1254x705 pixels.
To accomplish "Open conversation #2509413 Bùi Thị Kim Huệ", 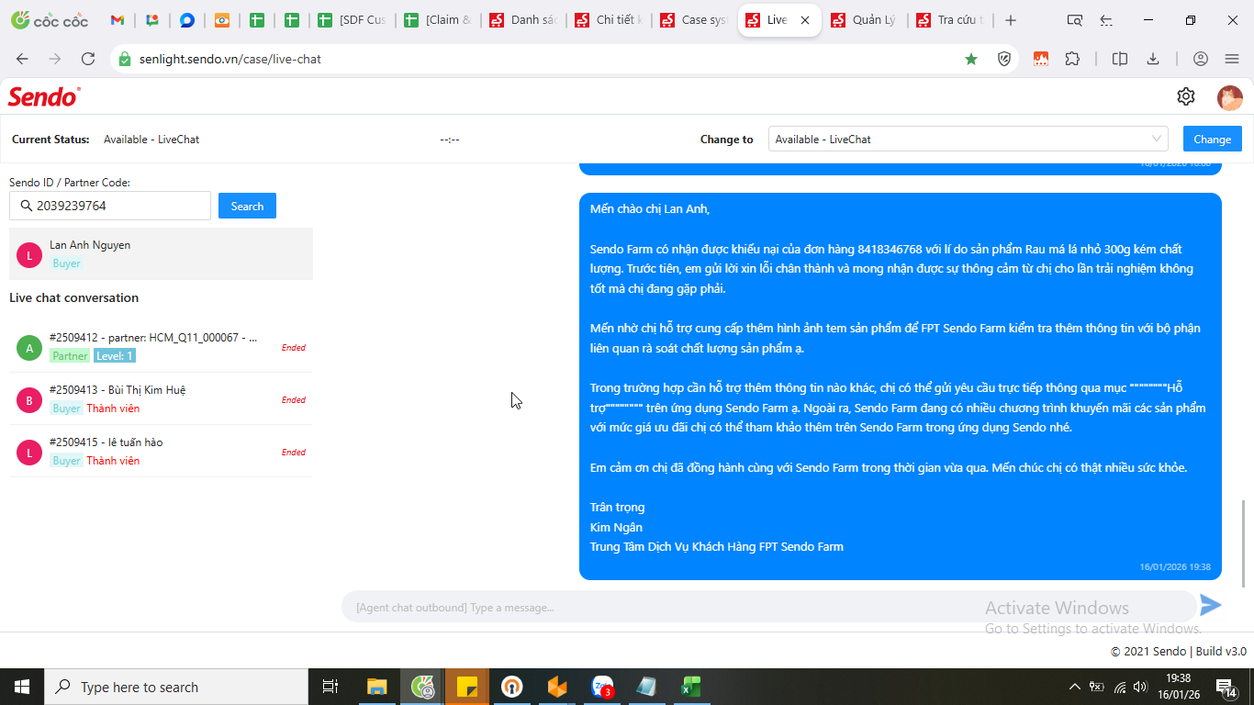I will pyautogui.click(x=161, y=398).
